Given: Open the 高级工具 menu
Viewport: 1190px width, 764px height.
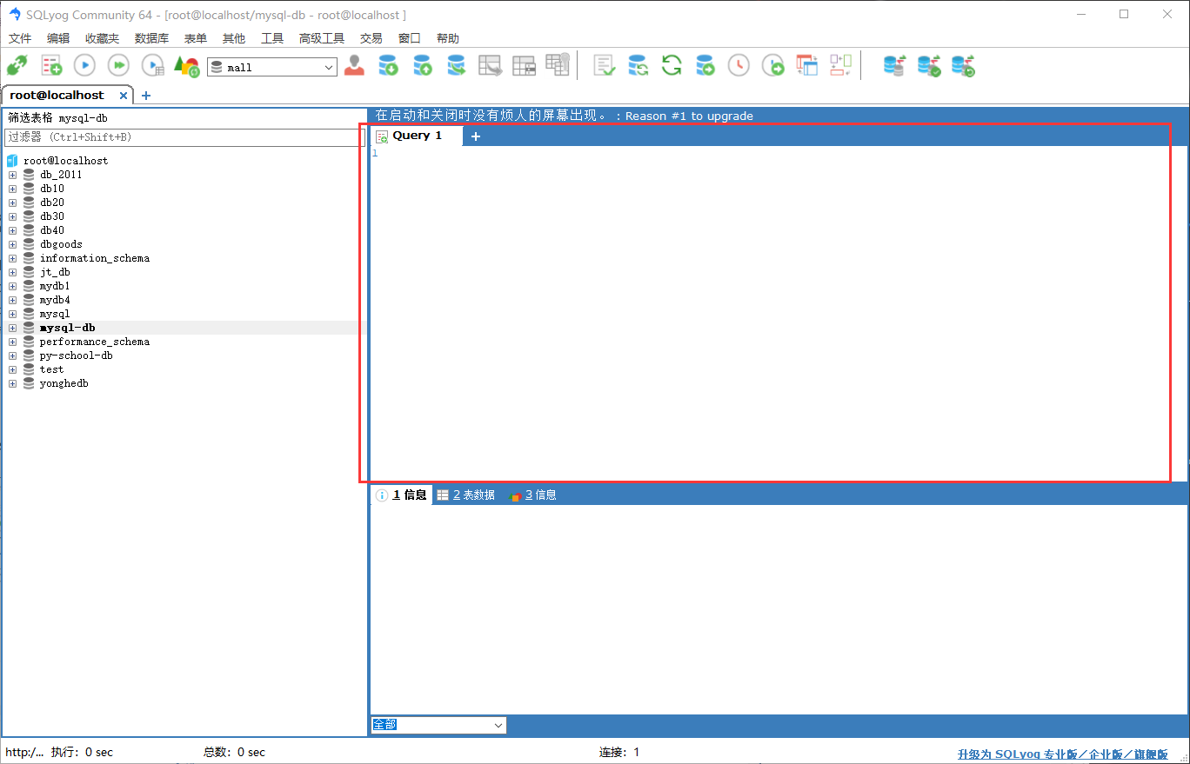Looking at the screenshot, I should click(x=322, y=38).
